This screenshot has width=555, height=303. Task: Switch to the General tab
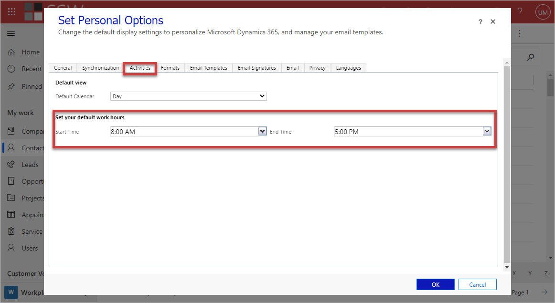click(x=63, y=68)
